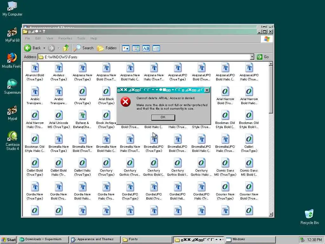
Task: Open the Edit menu
Action: pyautogui.click(x=38, y=38)
